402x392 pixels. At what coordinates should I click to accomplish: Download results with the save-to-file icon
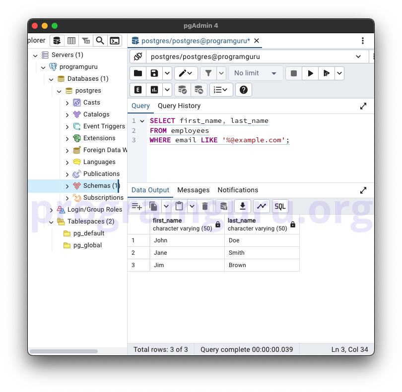click(x=242, y=207)
